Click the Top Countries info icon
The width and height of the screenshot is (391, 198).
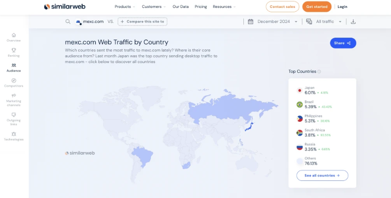tap(319, 71)
